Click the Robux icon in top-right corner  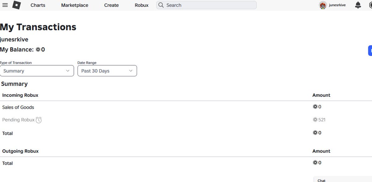(x=370, y=5)
